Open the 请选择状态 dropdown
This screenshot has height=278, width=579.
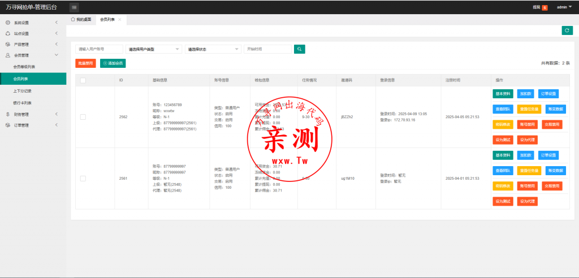coord(213,49)
